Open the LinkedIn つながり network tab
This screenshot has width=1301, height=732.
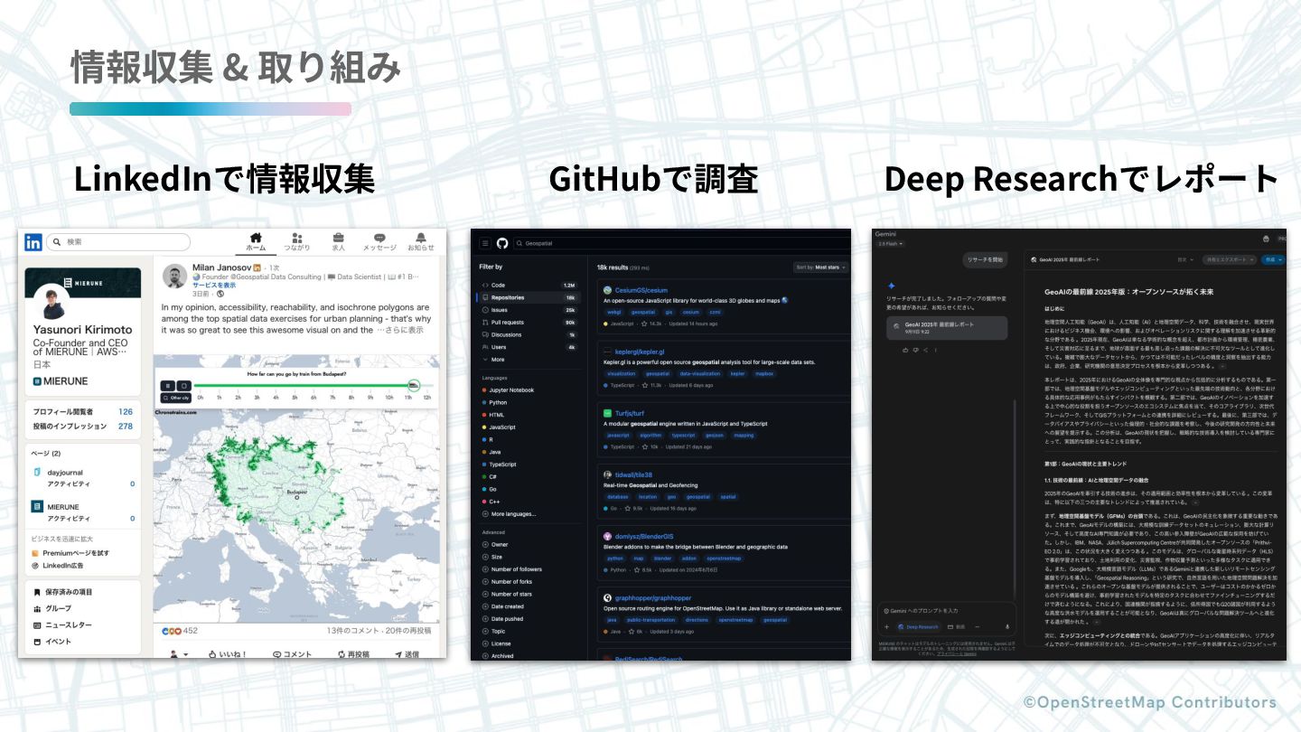click(297, 241)
